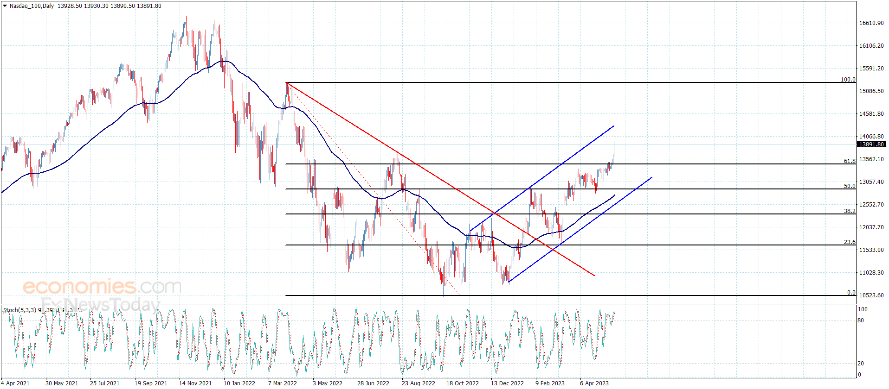Click the 13057.40 price axis label

(871, 182)
